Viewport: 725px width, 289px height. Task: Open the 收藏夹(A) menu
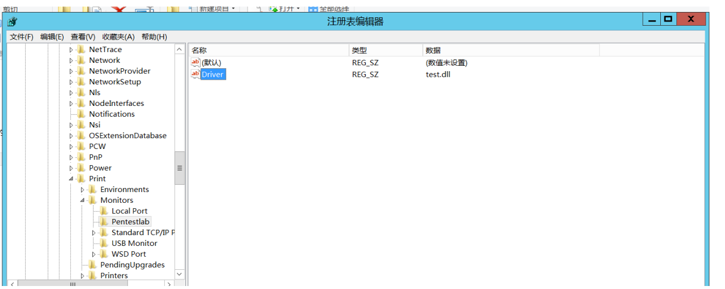[x=118, y=36]
